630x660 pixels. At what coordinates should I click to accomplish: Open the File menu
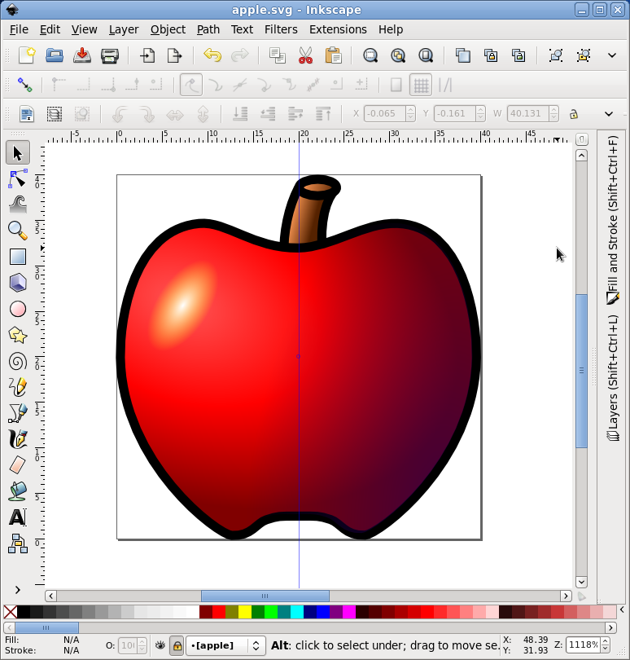pos(19,29)
